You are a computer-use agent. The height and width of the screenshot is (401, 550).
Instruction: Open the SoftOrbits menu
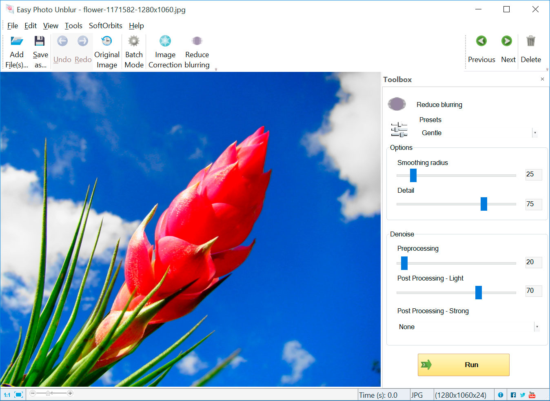pos(105,25)
